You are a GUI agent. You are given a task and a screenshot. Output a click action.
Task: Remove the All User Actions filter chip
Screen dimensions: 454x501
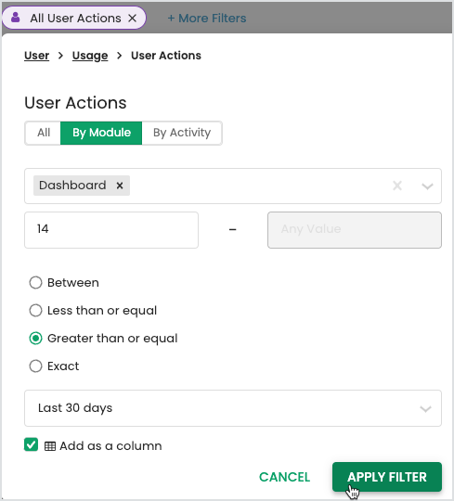pos(133,19)
